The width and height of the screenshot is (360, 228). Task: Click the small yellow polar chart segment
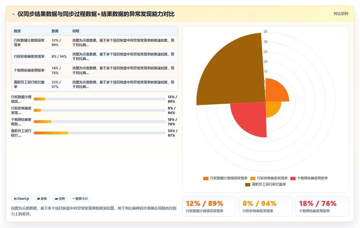272,108
